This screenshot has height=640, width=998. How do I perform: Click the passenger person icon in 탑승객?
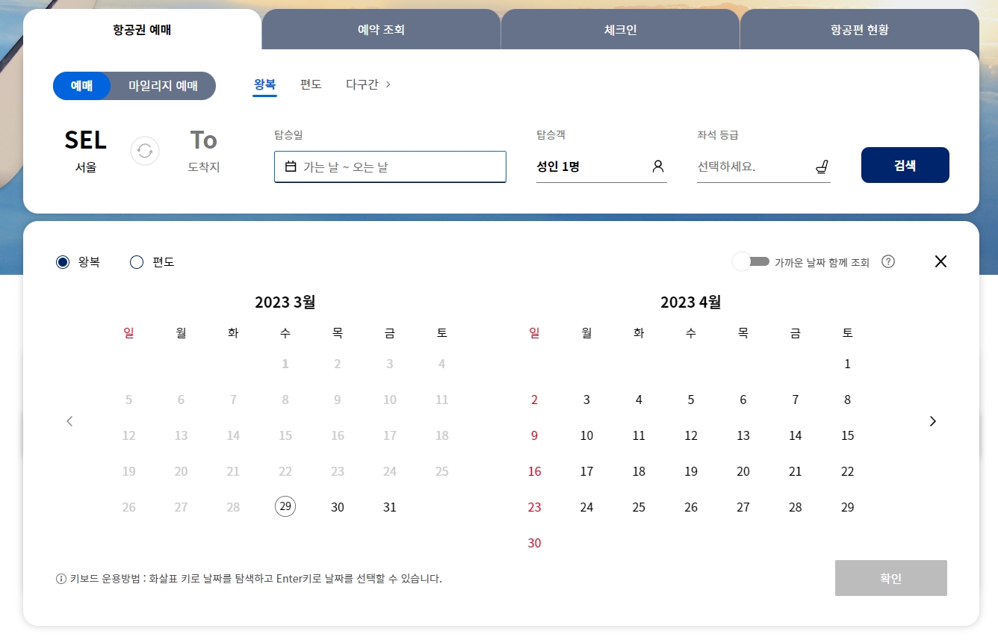pos(657,166)
